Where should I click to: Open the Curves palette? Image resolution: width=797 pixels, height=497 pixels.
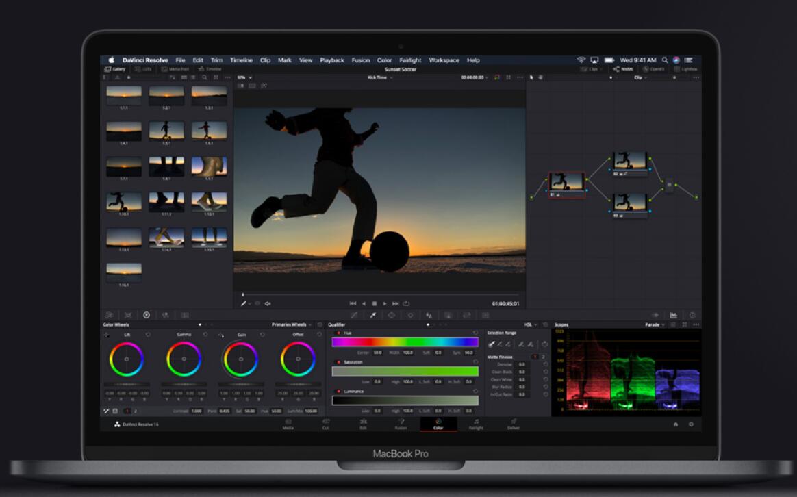[354, 315]
